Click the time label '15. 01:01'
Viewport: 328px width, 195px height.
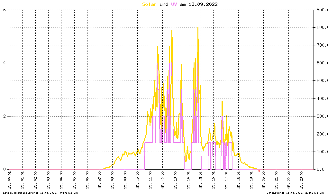[23, 180]
